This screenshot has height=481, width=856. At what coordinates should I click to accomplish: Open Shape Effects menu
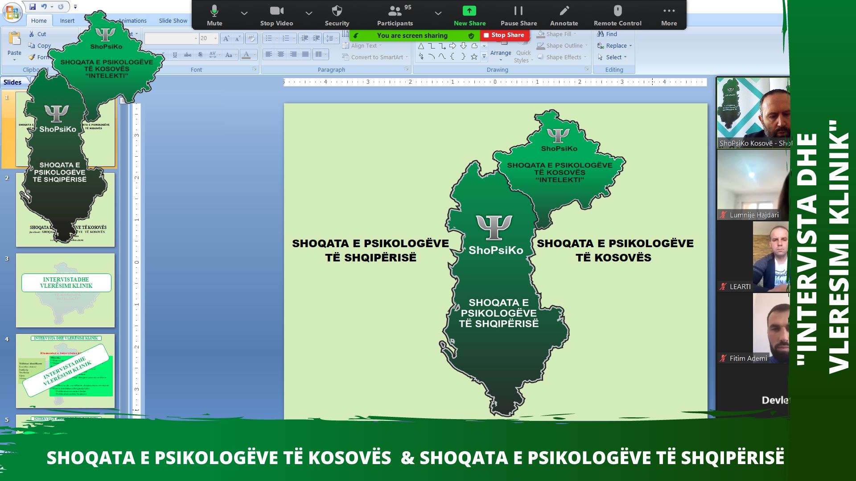pyautogui.click(x=562, y=57)
